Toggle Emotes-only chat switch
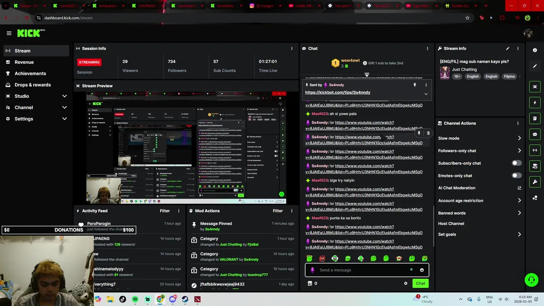Screen dimensions: 544x306 coord(516,176)
